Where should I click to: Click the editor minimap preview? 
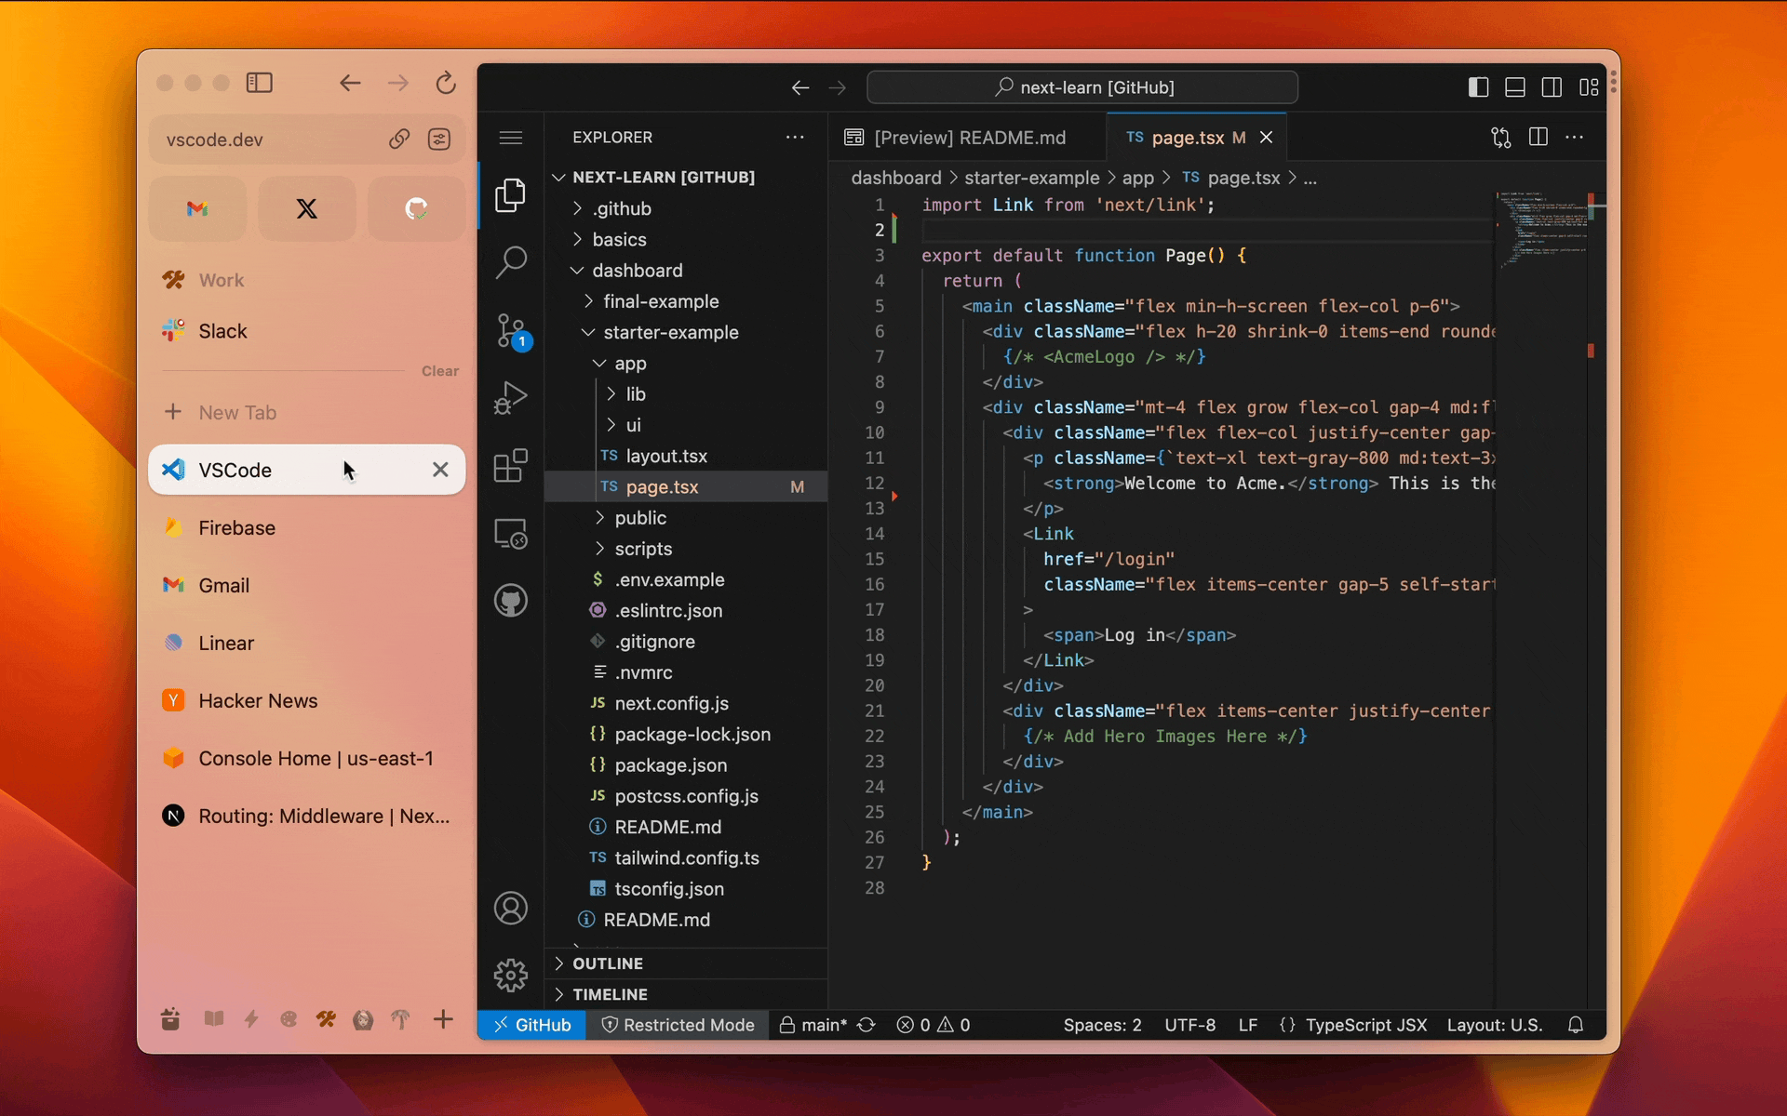click(1542, 229)
